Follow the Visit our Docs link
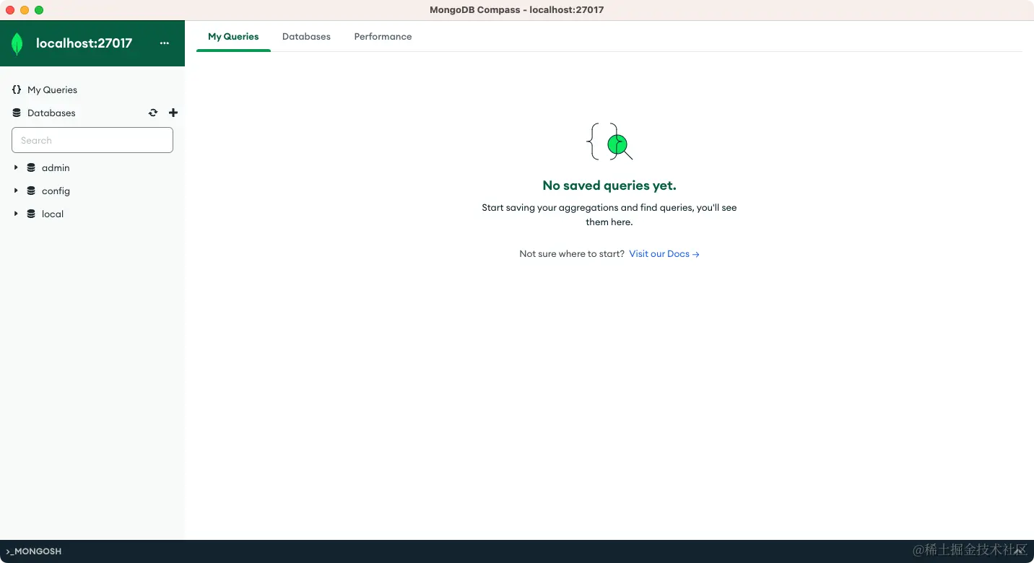This screenshot has height=563, width=1034. pyautogui.click(x=664, y=254)
